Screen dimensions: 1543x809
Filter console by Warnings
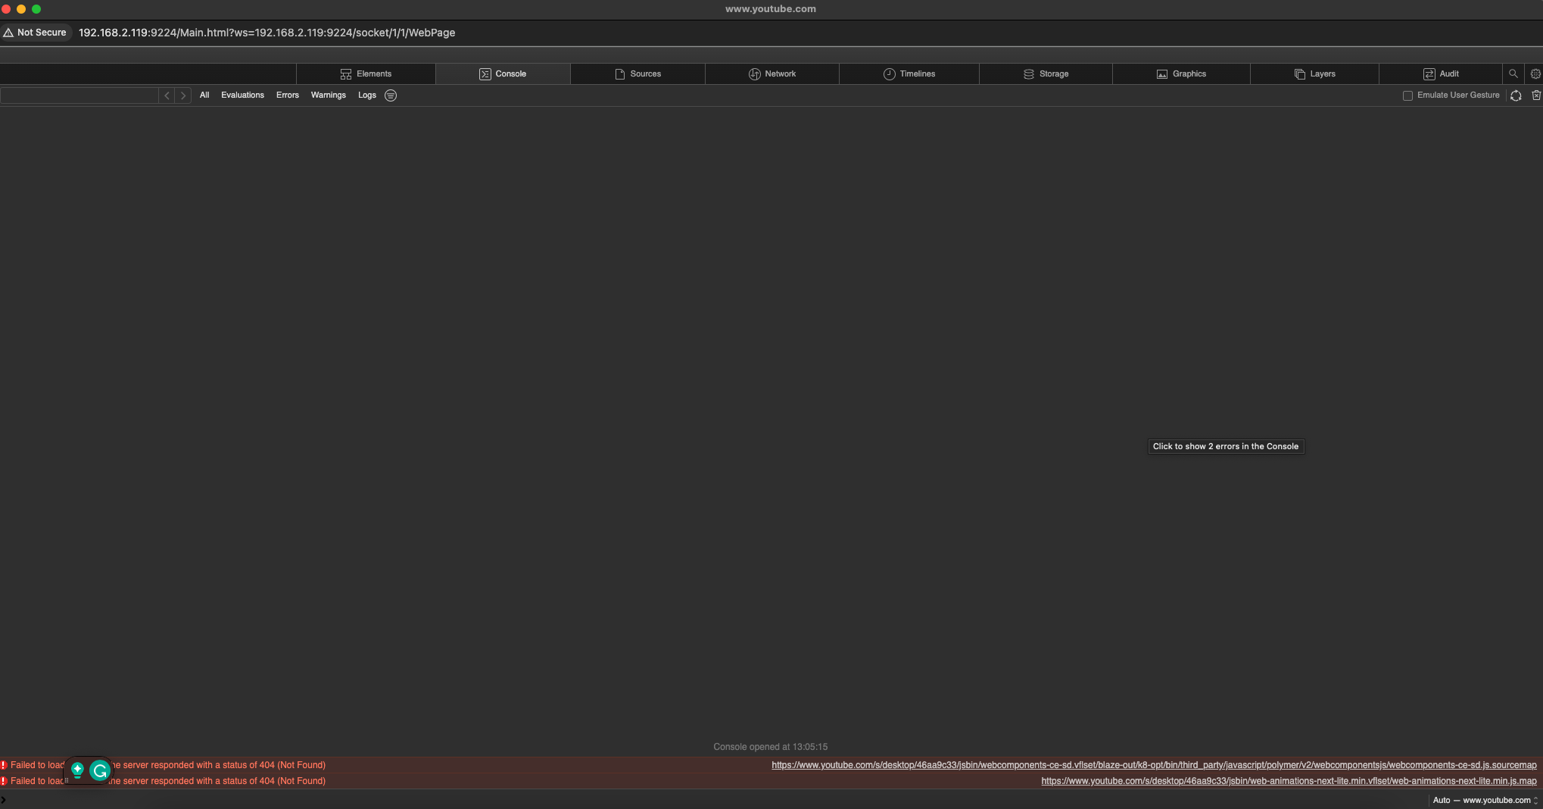click(x=328, y=95)
